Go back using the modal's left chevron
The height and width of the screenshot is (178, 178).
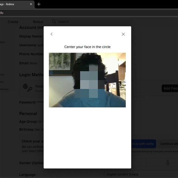point(52,34)
